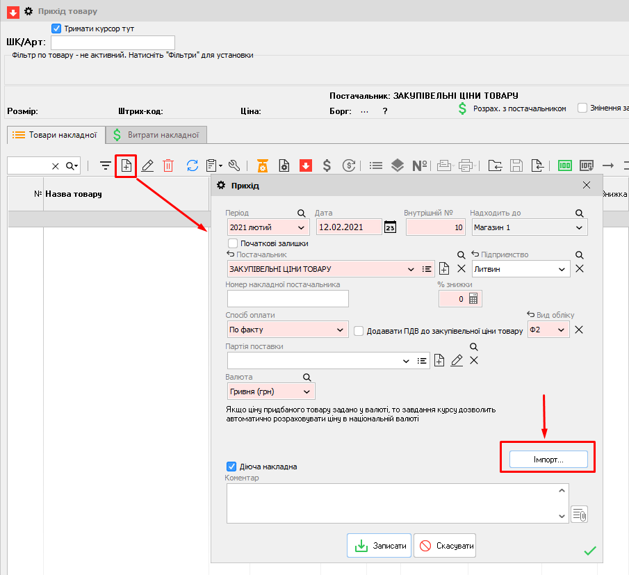
Task: Expand the 'Надходить до' Магазин 1 dropdown
Action: click(579, 227)
